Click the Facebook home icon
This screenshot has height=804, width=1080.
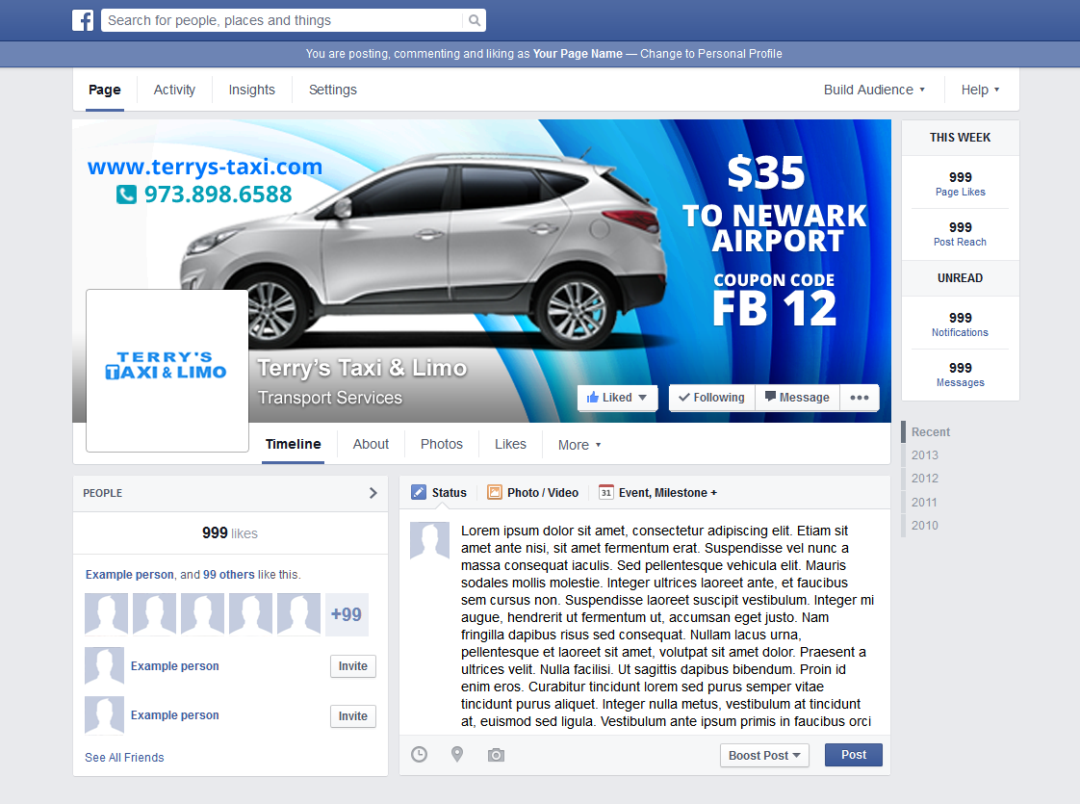83,19
